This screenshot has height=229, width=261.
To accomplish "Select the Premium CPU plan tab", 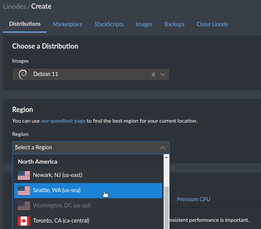I will pyautogui.click(x=194, y=199).
